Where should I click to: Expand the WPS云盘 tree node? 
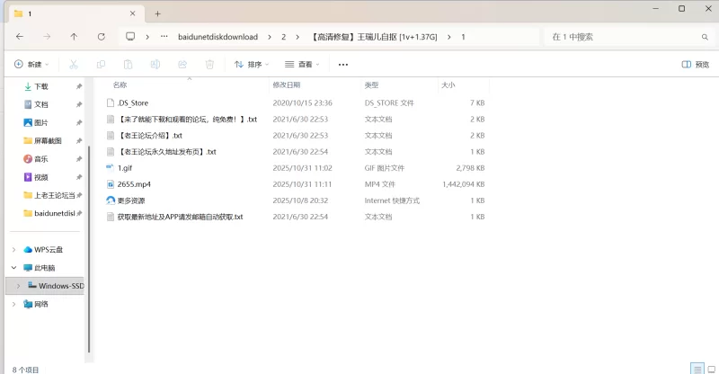pos(13,250)
